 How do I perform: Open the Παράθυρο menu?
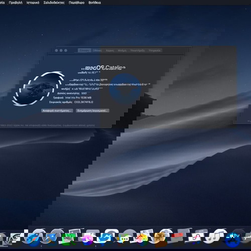[76, 3]
